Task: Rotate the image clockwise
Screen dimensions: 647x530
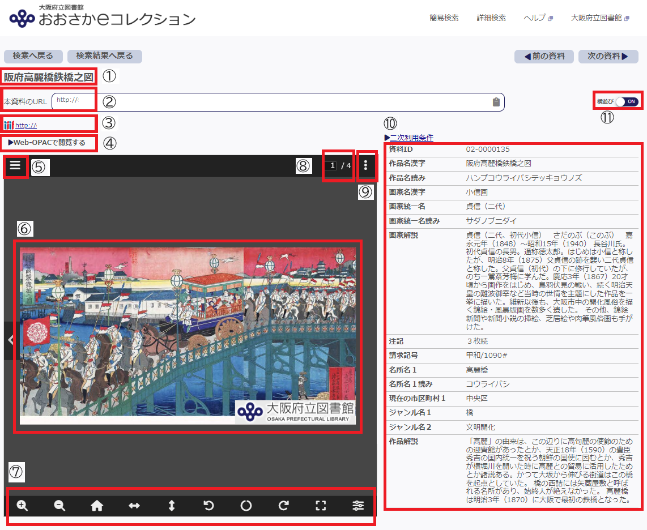Action: point(283,505)
